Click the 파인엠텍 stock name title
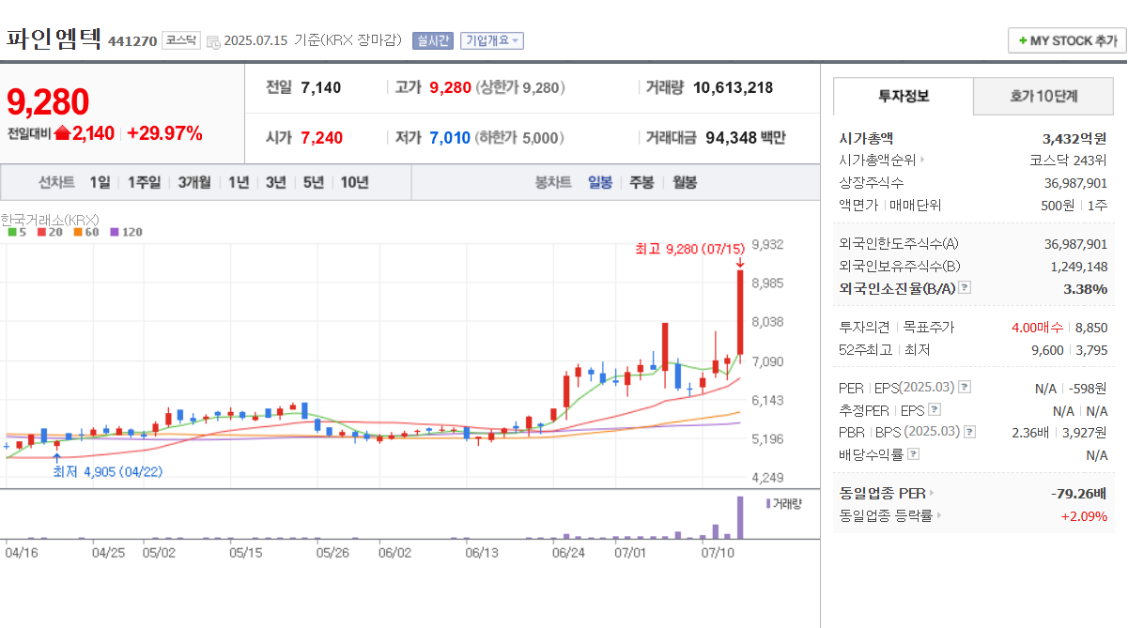Viewport: 1128px width, 628px height. (54, 39)
